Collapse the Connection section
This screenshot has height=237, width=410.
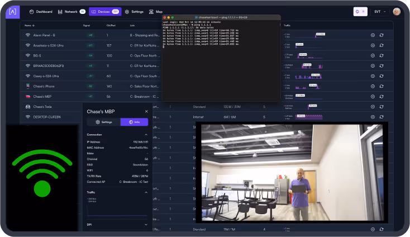click(146, 135)
